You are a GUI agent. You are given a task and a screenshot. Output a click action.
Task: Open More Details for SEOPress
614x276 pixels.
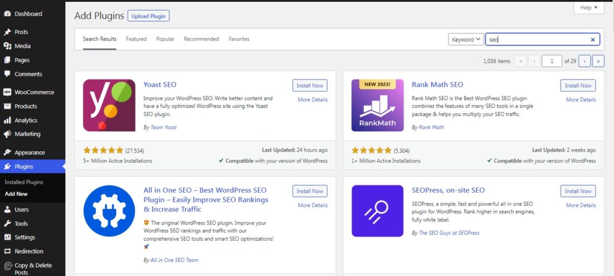click(580, 205)
